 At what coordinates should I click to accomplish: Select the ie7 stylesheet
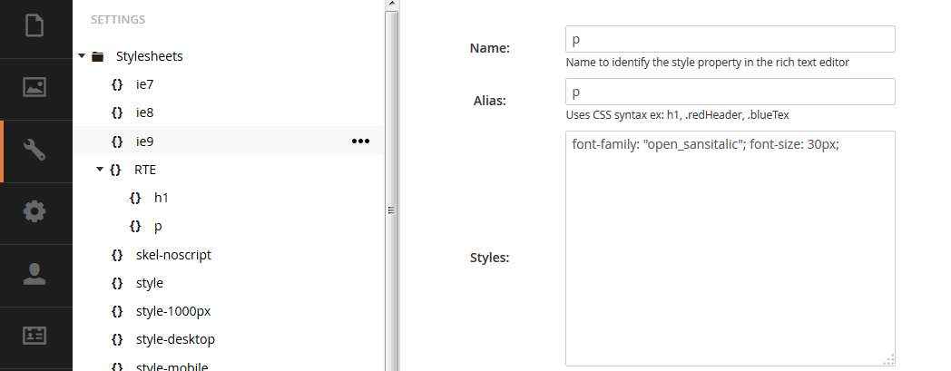pos(144,84)
